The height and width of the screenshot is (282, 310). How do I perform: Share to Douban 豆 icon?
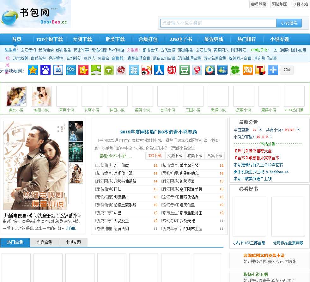pyautogui.click(x=185, y=70)
